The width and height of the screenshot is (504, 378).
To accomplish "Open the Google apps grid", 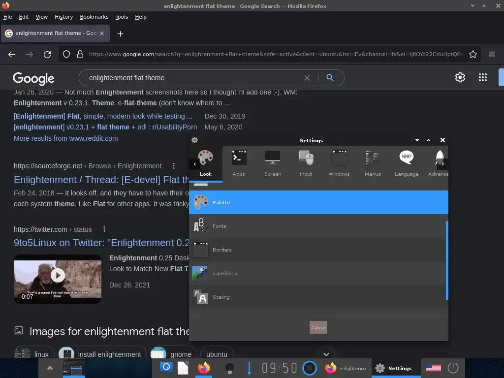I will (483, 77).
